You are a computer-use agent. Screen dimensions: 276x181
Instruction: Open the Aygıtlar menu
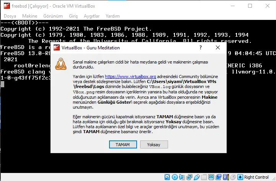coord(92,16)
